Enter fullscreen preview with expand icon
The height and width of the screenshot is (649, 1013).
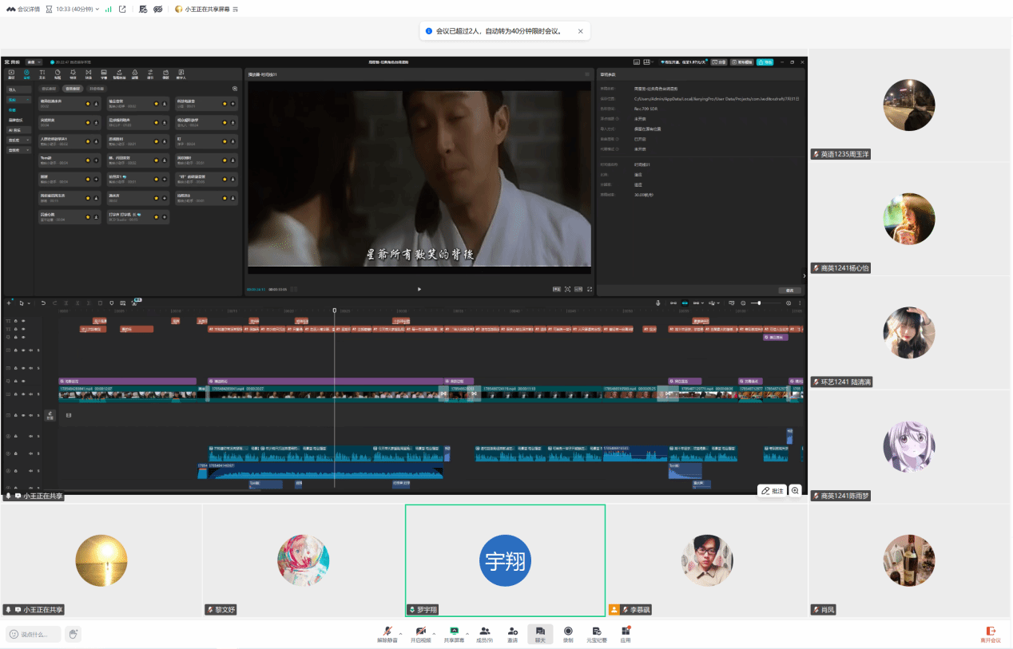point(590,289)
